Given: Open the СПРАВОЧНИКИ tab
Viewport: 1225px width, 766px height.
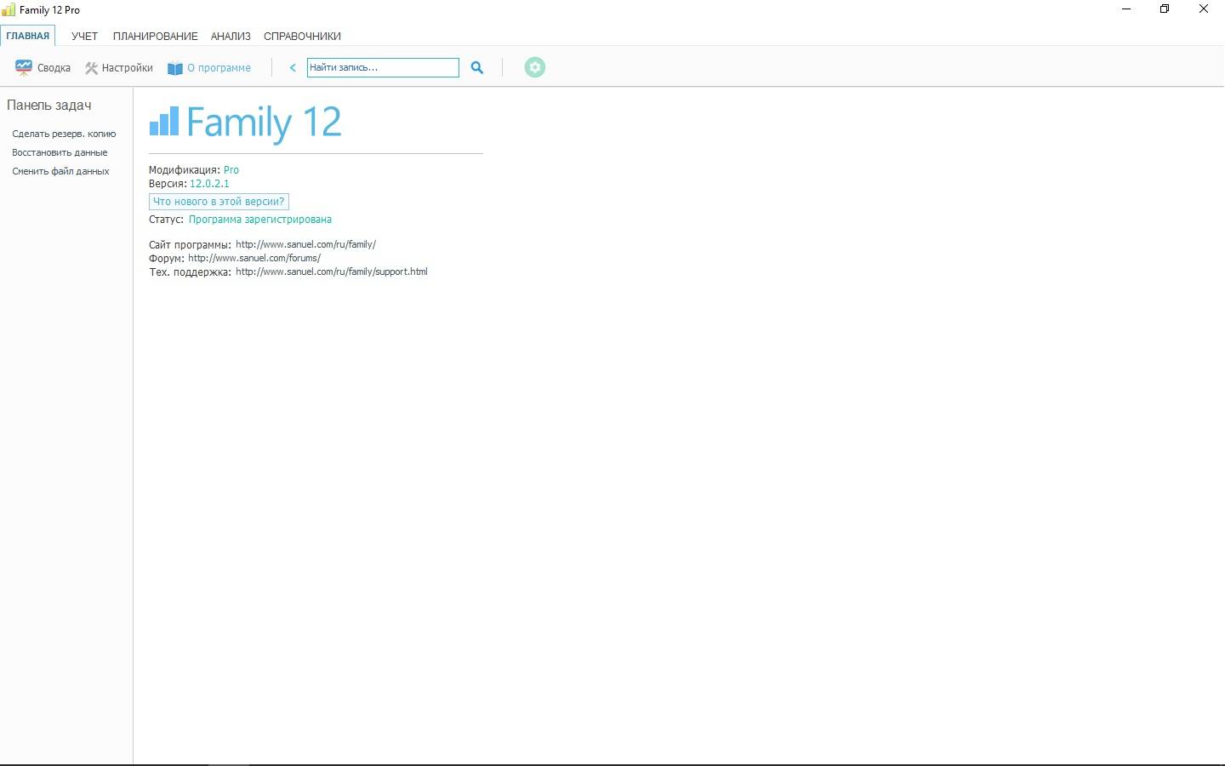Looking at the screenshot, I should (x=302, y=36).
